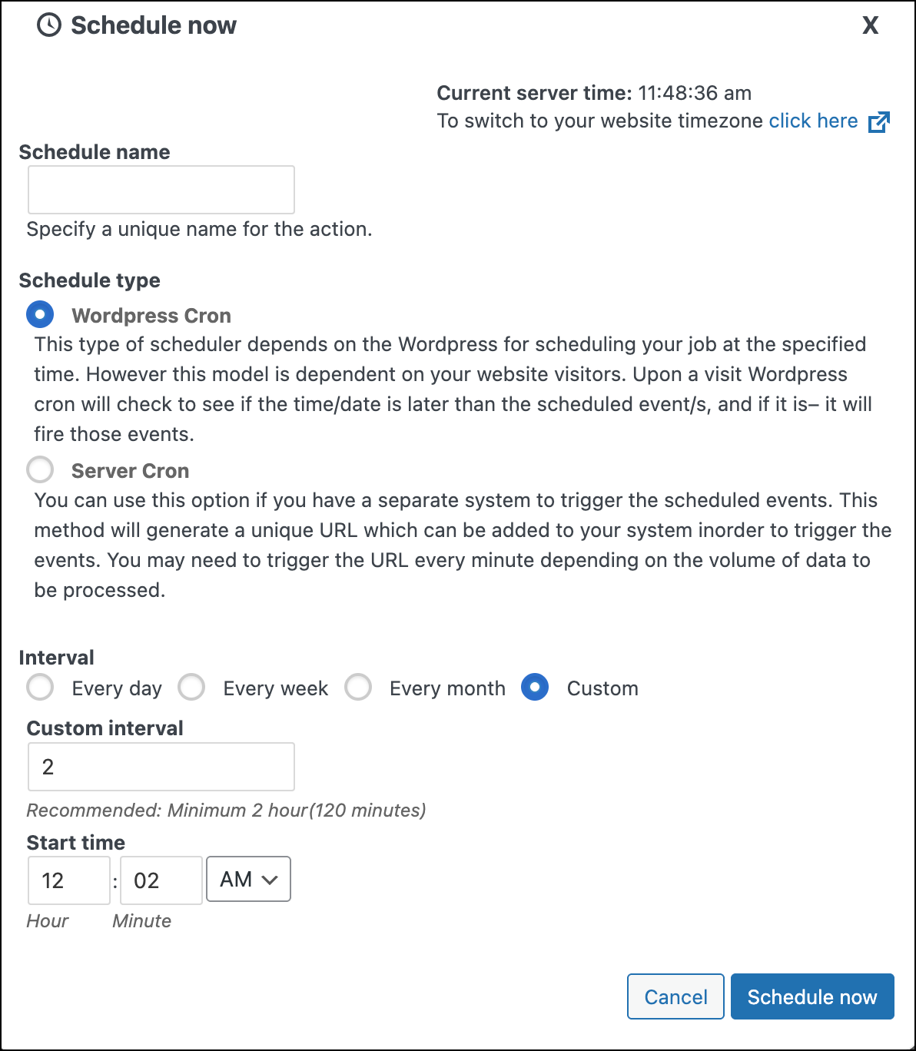Click the Cancel button
Screen dimensions: 916x1051
(x=675, y=996)
